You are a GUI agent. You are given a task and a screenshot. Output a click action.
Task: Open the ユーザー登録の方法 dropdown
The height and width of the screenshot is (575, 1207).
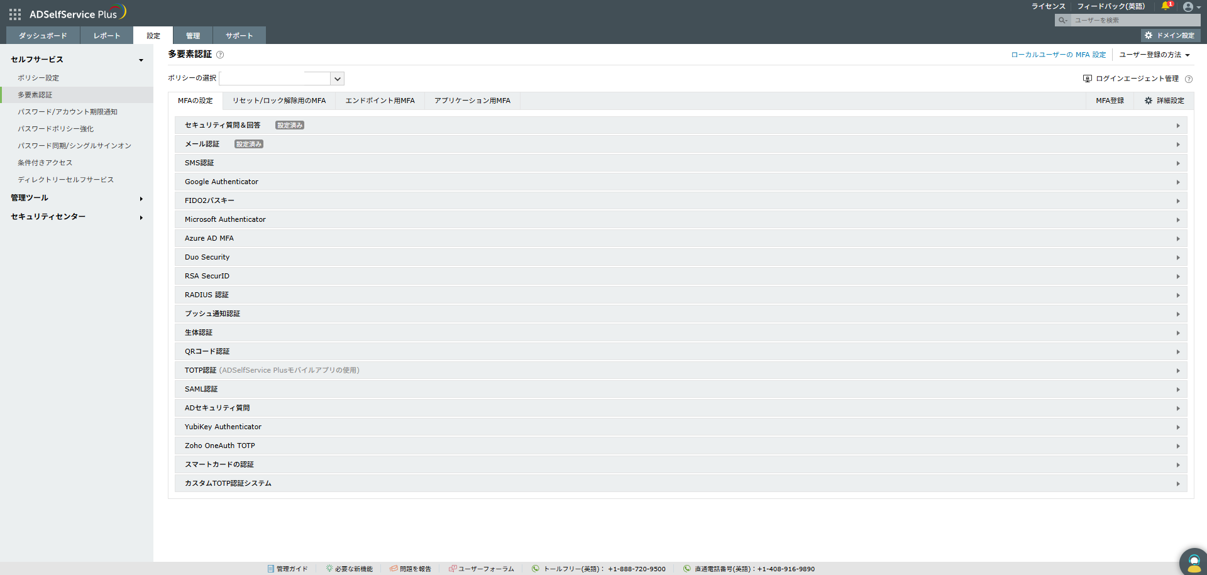coord(1154,55)
